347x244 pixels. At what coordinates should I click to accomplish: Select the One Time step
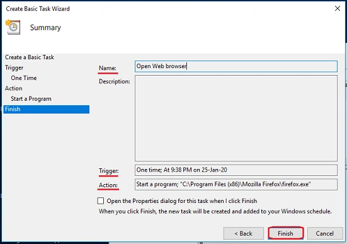(x=24, y=78)
